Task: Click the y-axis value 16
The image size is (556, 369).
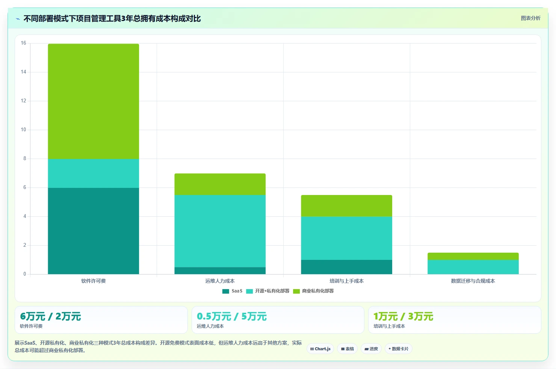Action: tap(24, 43)
